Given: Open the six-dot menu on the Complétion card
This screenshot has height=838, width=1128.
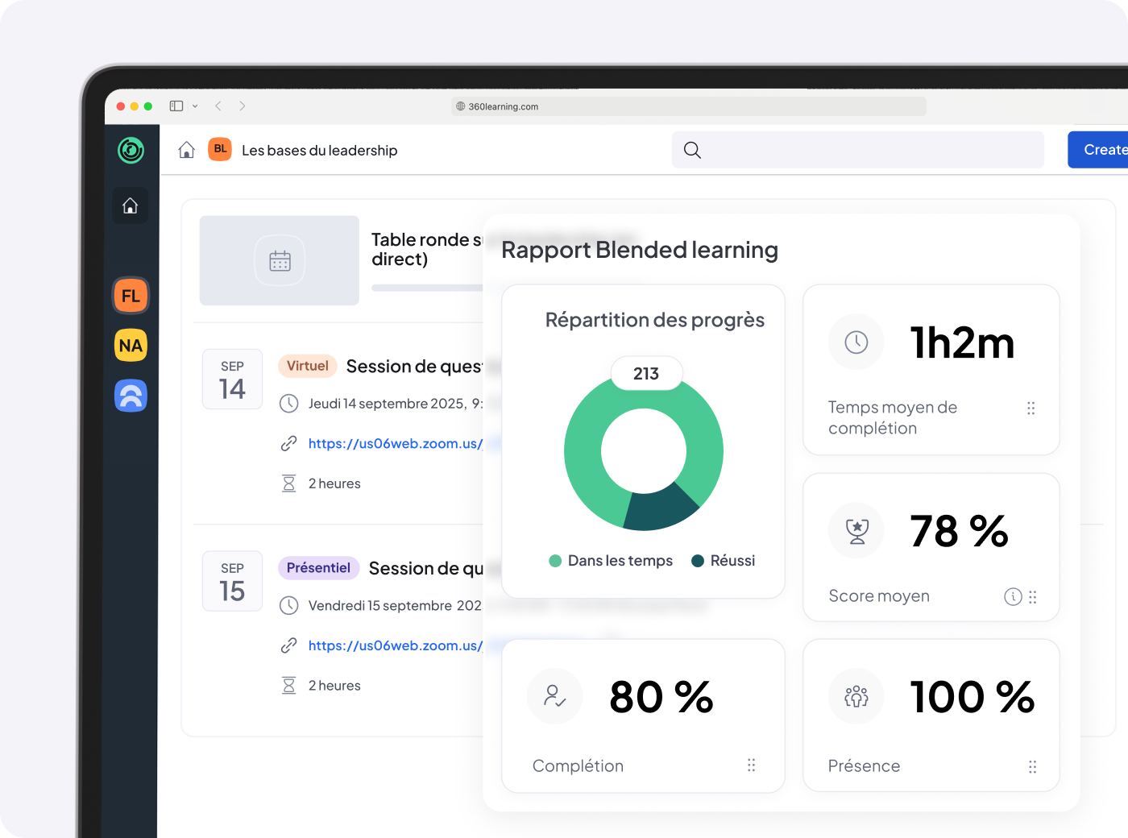Looking at the screenshot, I should (x=751, y=765).
